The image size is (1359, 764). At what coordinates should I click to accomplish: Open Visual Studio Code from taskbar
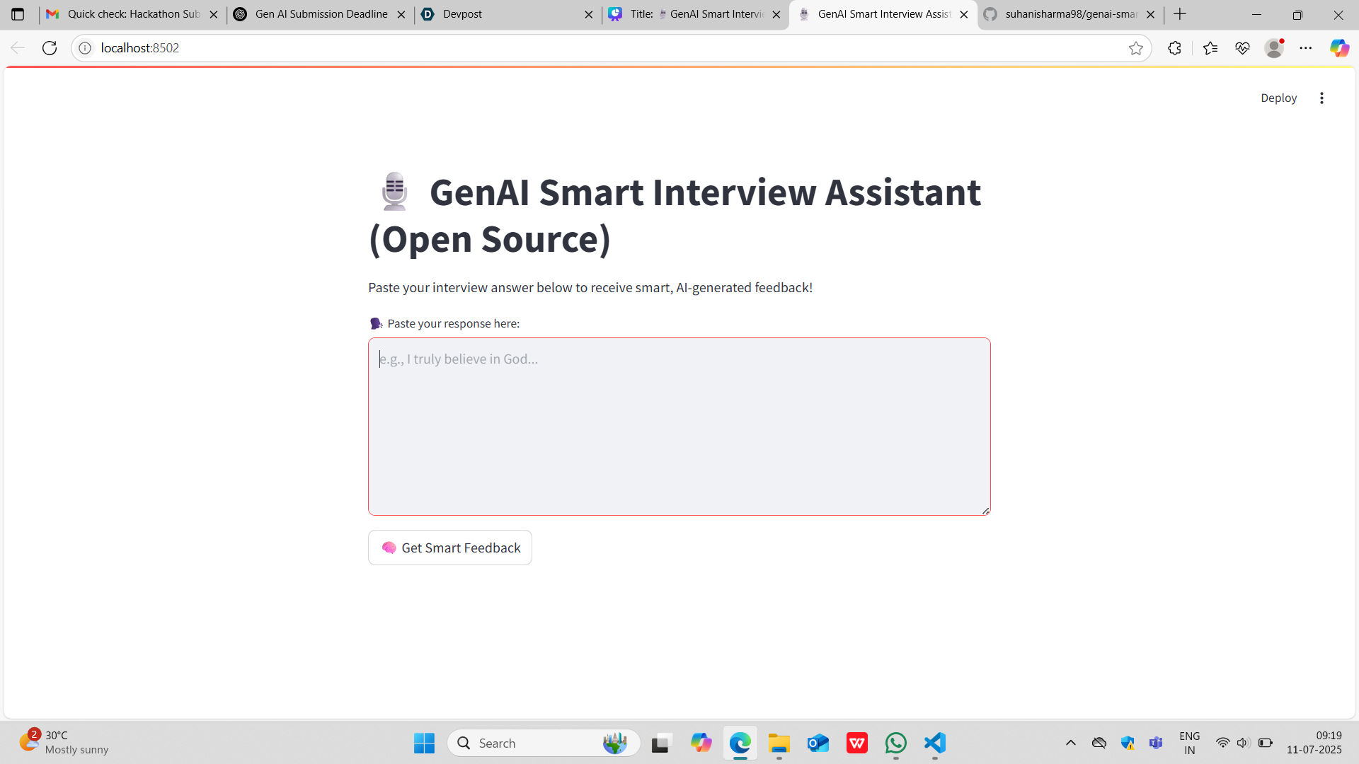pos(935,743)
